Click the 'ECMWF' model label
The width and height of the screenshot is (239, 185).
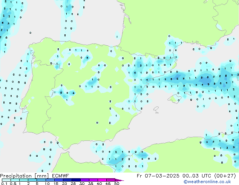61,176
